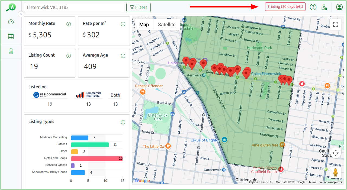Click the help question mark icon
Viewport: 347px width, 190px height.
(x=313, y=7)
